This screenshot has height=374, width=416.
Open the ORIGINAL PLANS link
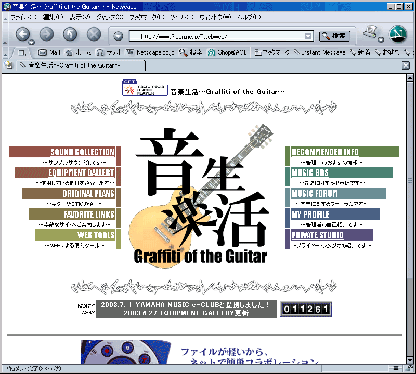pos(88,194)
